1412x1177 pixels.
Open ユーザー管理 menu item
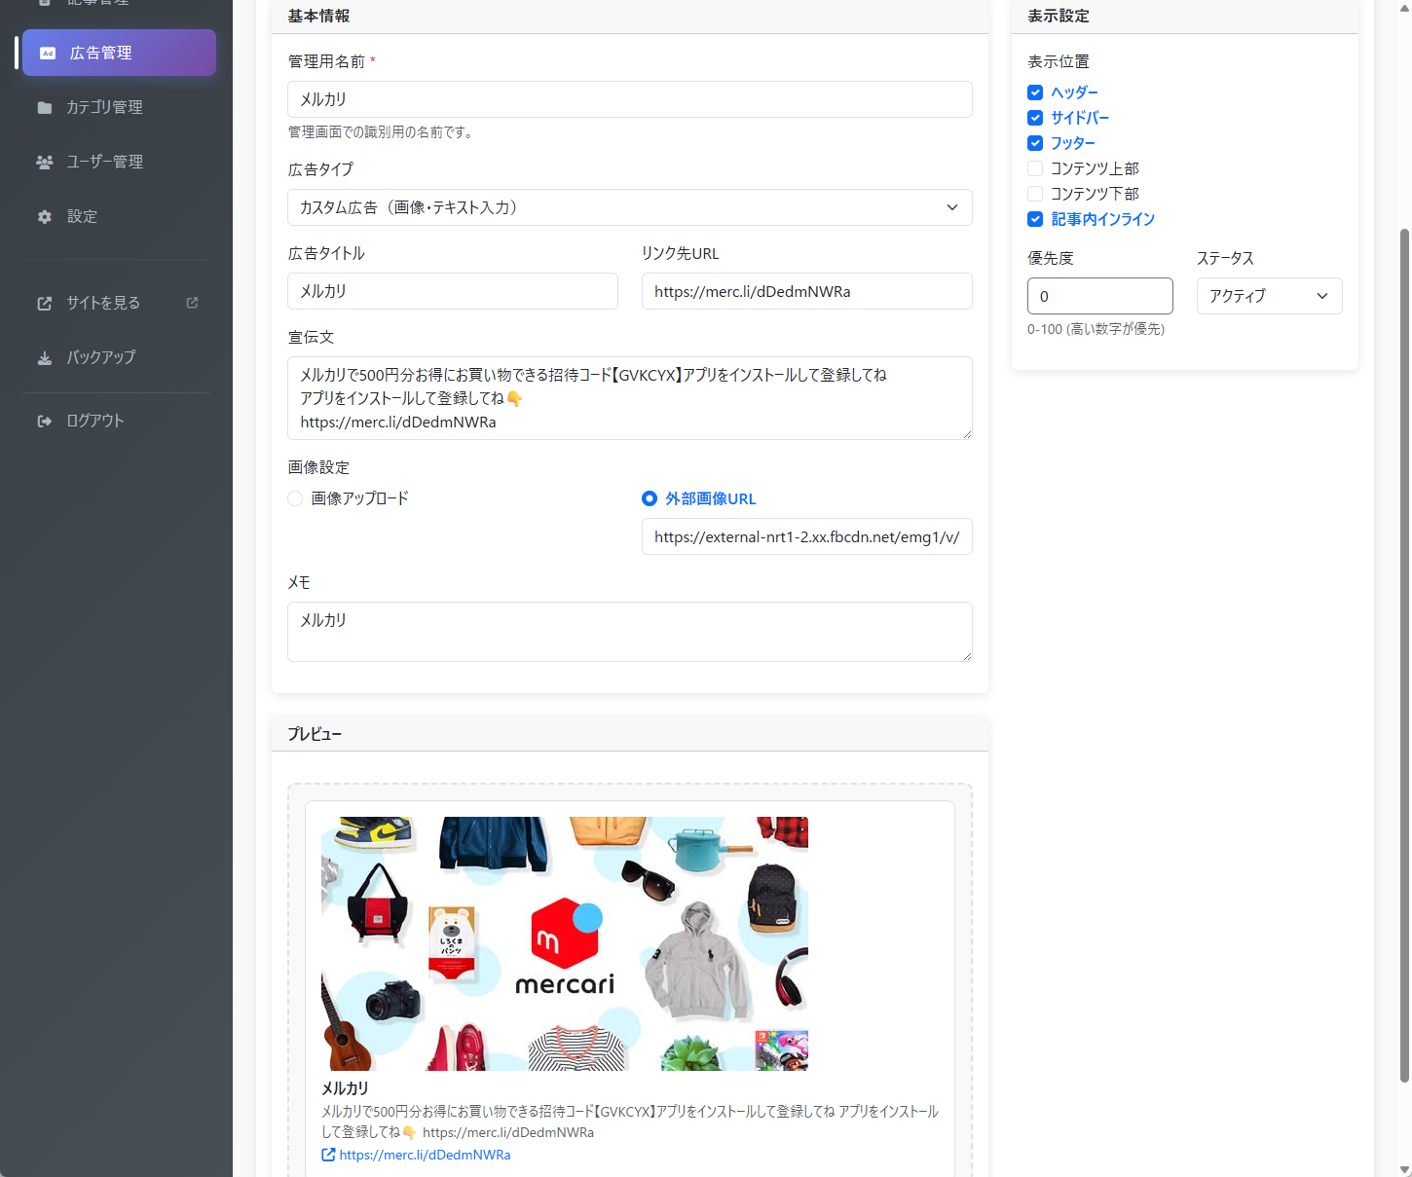click(104, 163)
